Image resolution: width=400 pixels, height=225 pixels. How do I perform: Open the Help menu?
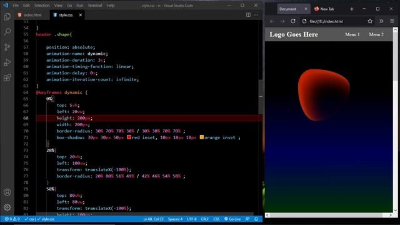pyautogui.click(x=111, y=6)
